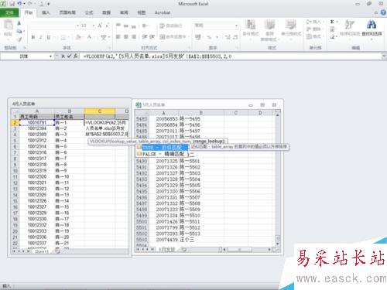Click the Cut scissors icon
The width and height of the screenshot is (387, 290).
[19, 23]
